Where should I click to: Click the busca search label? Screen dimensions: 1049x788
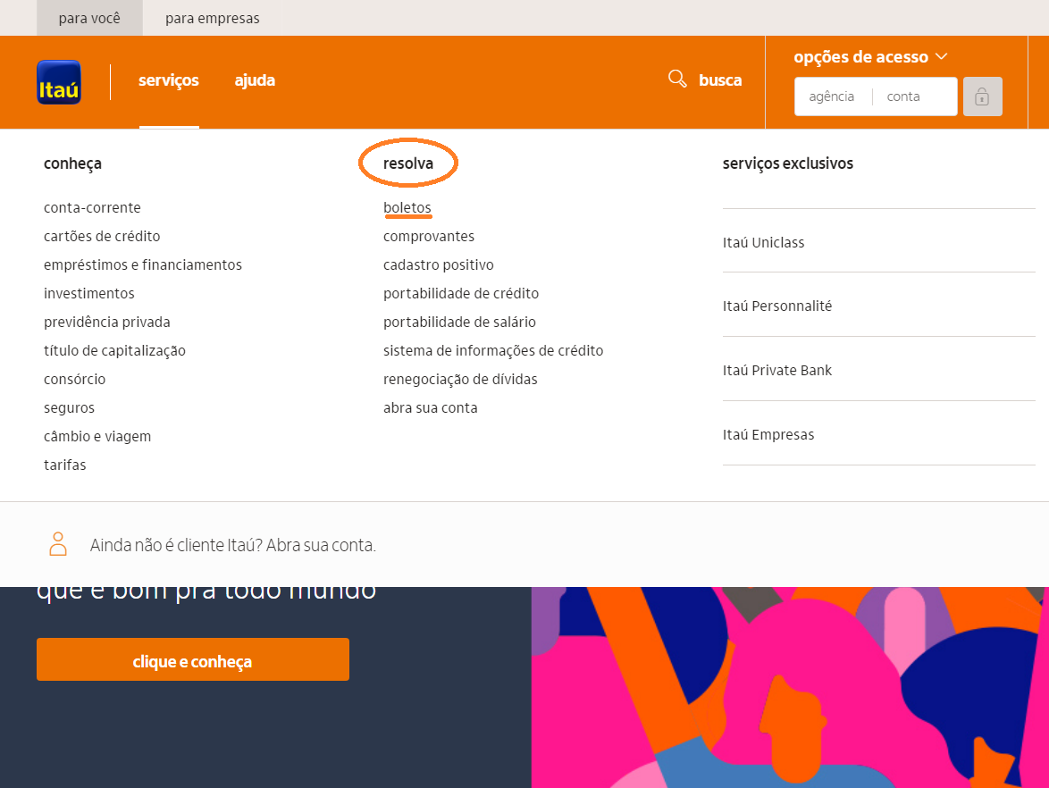point(720,80)
